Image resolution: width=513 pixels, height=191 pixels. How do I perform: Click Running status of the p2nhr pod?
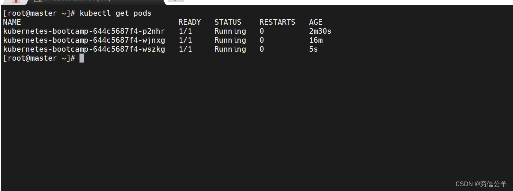point(230,31)
